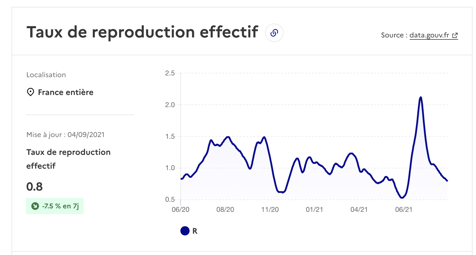Screen dimensions: 476x255
Task: Click the 04/21 x-axis label
Action: [359, 210]
